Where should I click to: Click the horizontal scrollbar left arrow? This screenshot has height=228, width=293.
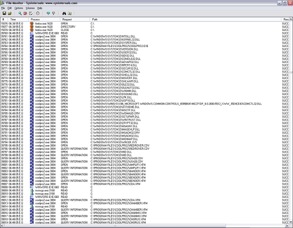tap(2, 226)
